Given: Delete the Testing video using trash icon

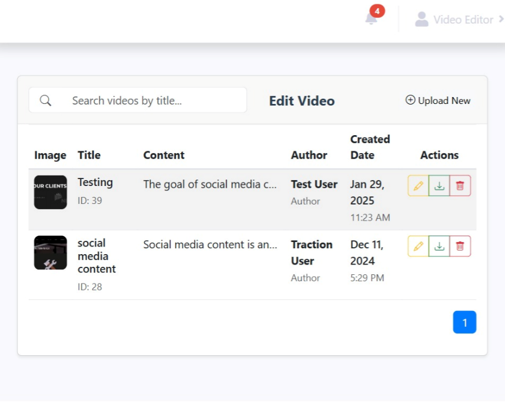Looking at the screenshot, I should pos(460,186).
